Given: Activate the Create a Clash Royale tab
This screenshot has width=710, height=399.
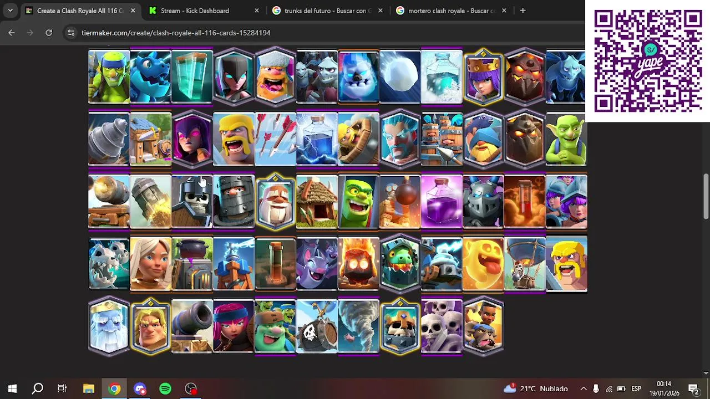Looking at the screenshot, I should point(80,11).
